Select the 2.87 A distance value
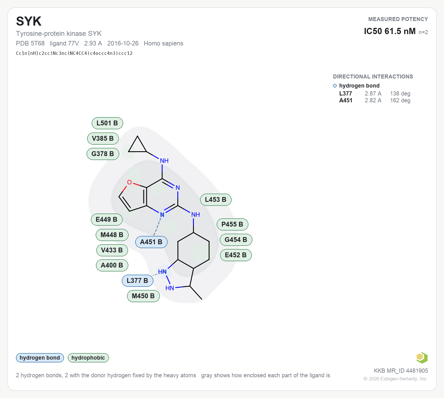The image size is (444, 398). point(373,94)
